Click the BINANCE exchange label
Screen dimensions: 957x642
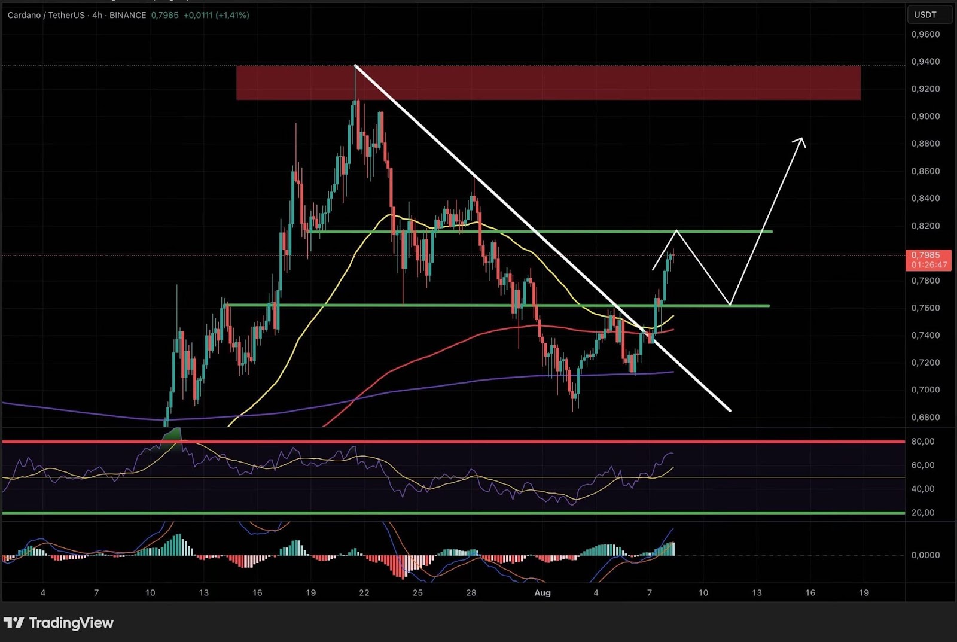(x=127, y=15)
